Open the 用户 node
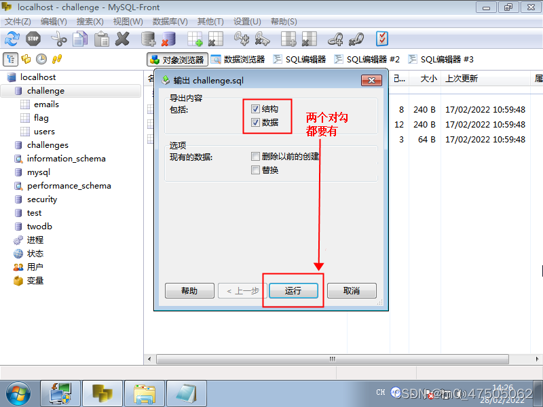543x407 pixels. 35,267
